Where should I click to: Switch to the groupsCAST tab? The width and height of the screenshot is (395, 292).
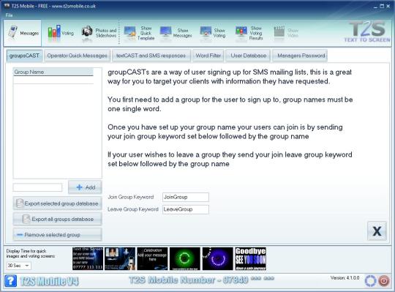(24, 56)
